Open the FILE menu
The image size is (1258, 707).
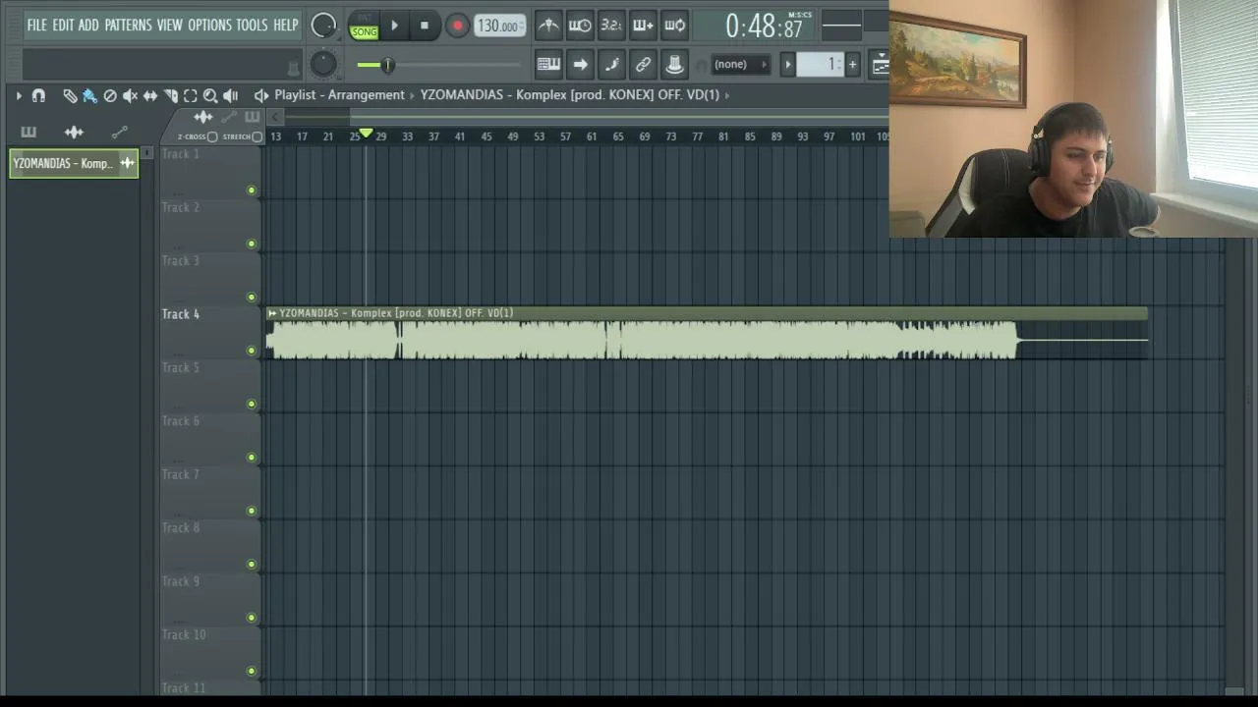point(37,25)
